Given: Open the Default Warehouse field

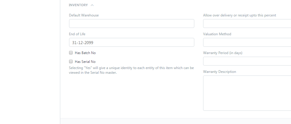Looking at the screenshot, I should (132, 24).
